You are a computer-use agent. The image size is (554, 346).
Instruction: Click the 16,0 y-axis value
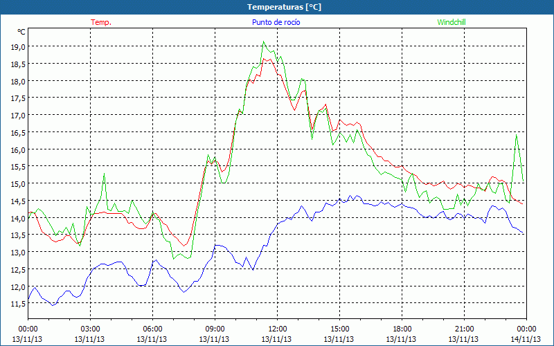coord(18,149)
